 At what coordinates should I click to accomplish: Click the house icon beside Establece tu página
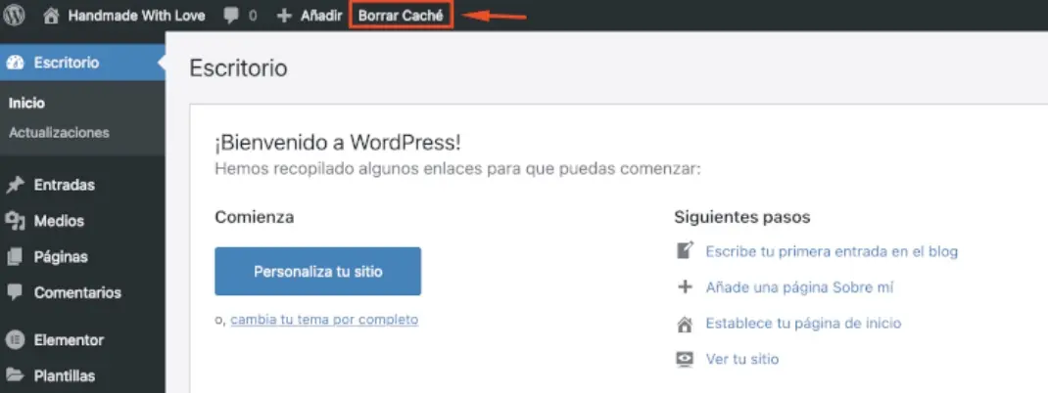click(685, 324)
